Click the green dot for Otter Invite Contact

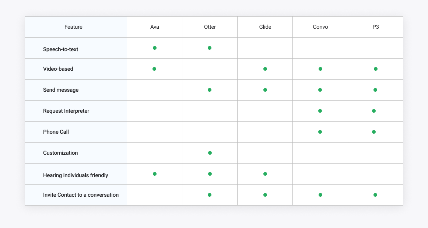point(210,195)
